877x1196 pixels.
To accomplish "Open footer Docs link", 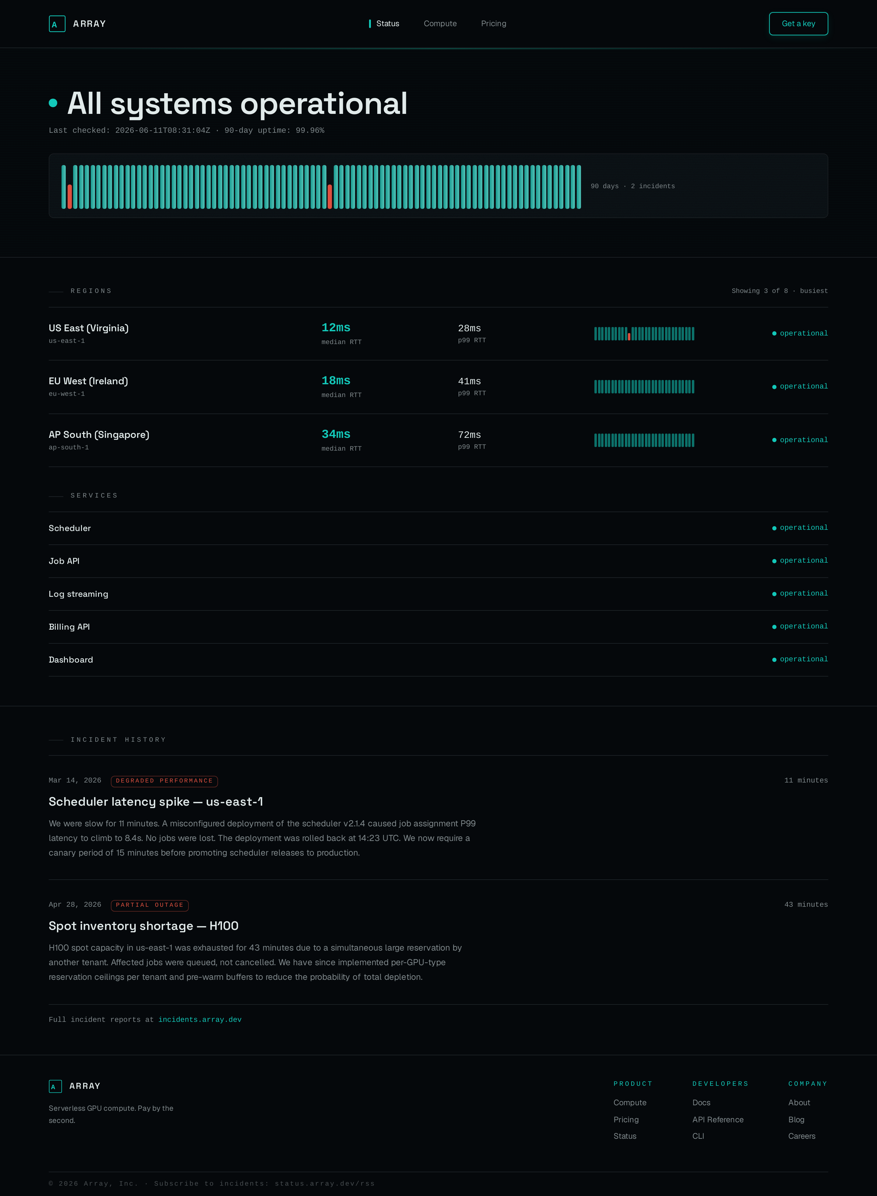I will click(x=701, y=1103).
